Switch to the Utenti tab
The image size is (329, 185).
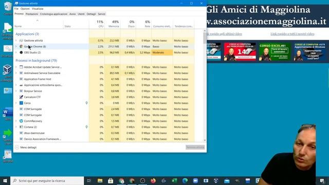tap(81, 14)
